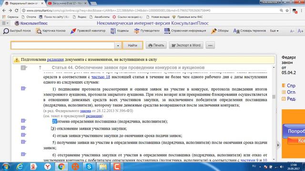Click note icon beside 3) отклонение заявки
This screenshot has height=171, width=305.
click(x=23, y=128)
